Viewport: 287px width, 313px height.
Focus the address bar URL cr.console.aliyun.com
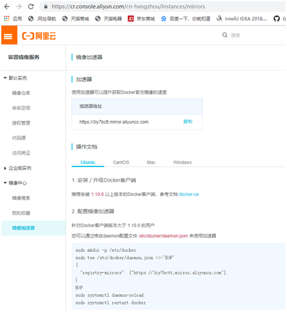(128, 6)
